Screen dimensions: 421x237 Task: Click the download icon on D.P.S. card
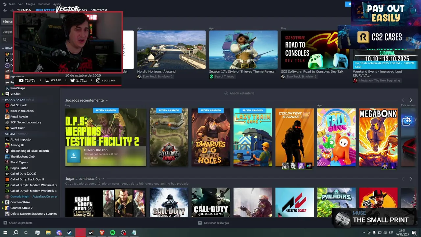coord(74,156)
